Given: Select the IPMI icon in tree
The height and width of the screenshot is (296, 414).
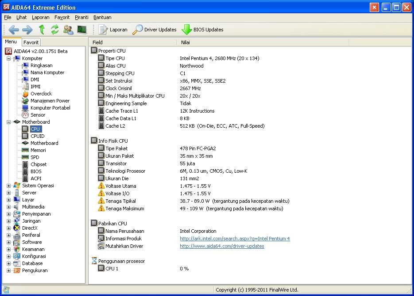Looking at the screenshot, I should (25, 87).
